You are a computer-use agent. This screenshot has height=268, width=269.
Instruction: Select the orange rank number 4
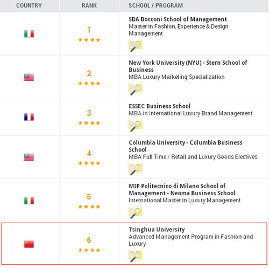click(x=89, y=153)
